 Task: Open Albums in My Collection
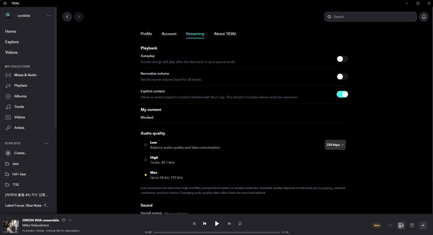click(16, 96)
